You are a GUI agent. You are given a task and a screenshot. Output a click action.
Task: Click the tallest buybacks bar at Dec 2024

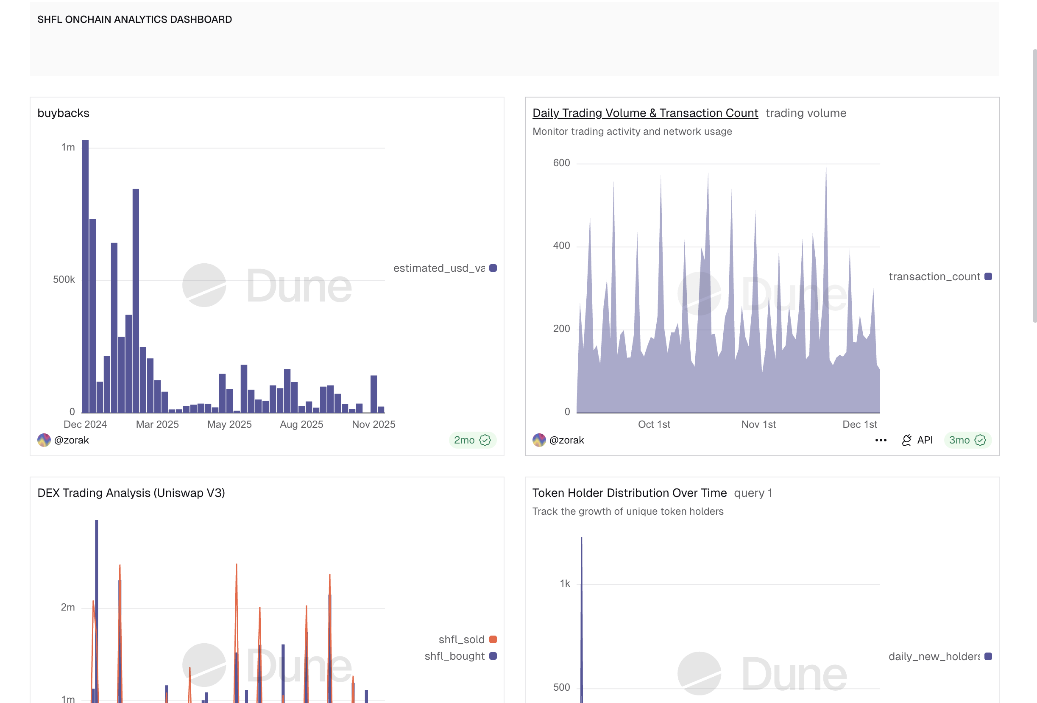click(x=85, y=277)
